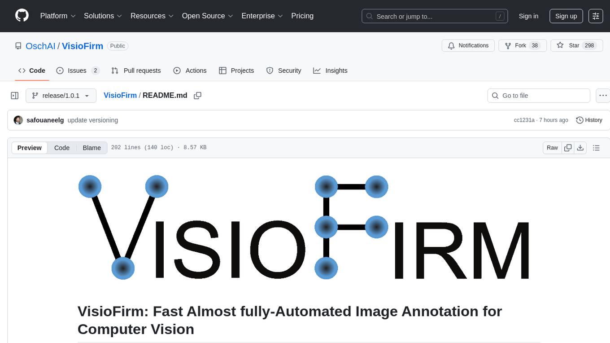Image resolution: width=610 pixels, height=343 pixels.
Task: Copy raw file contents icon
Action: click(568, 148)
